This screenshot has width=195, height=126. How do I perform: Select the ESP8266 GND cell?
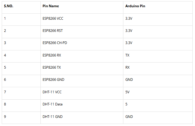point(53,80)
